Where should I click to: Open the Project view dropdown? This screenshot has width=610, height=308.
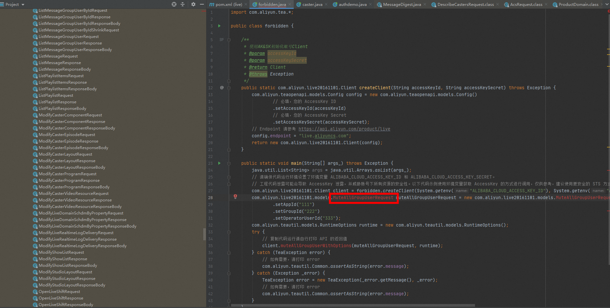[x=23, y=5]
